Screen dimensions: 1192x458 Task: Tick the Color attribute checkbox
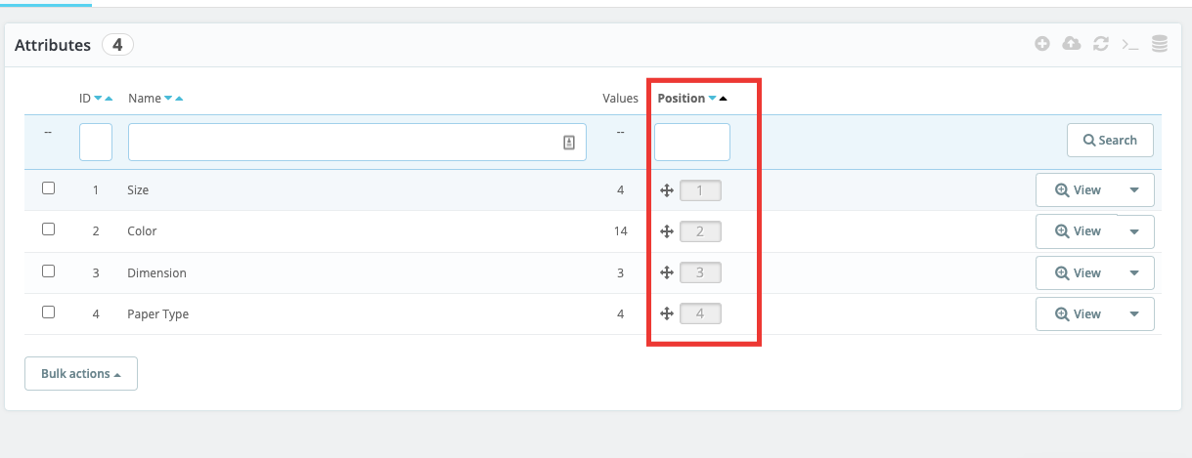point(48,229)
